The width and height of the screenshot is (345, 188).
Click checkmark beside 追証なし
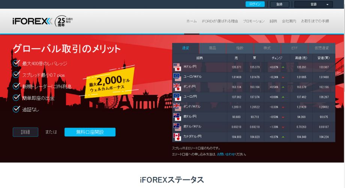tap(16, 109)
